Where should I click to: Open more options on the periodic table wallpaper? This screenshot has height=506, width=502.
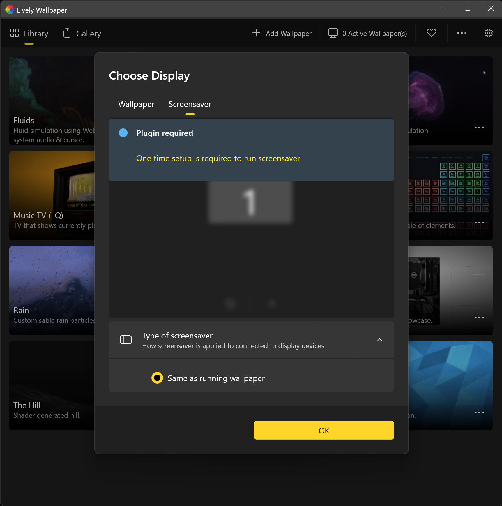tap(479, 222)
